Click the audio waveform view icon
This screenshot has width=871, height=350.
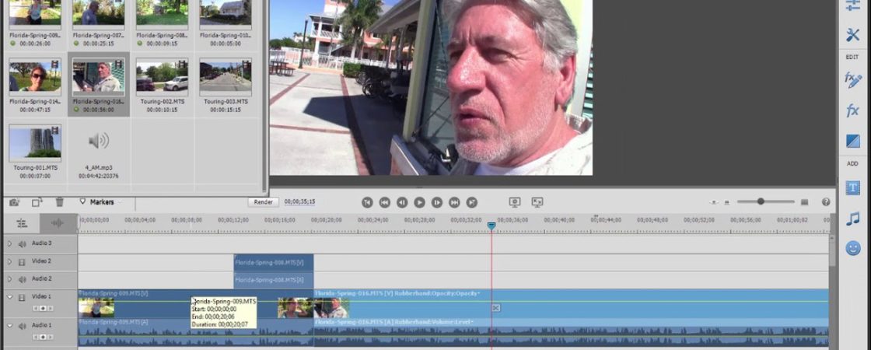(x=58, y=223)
